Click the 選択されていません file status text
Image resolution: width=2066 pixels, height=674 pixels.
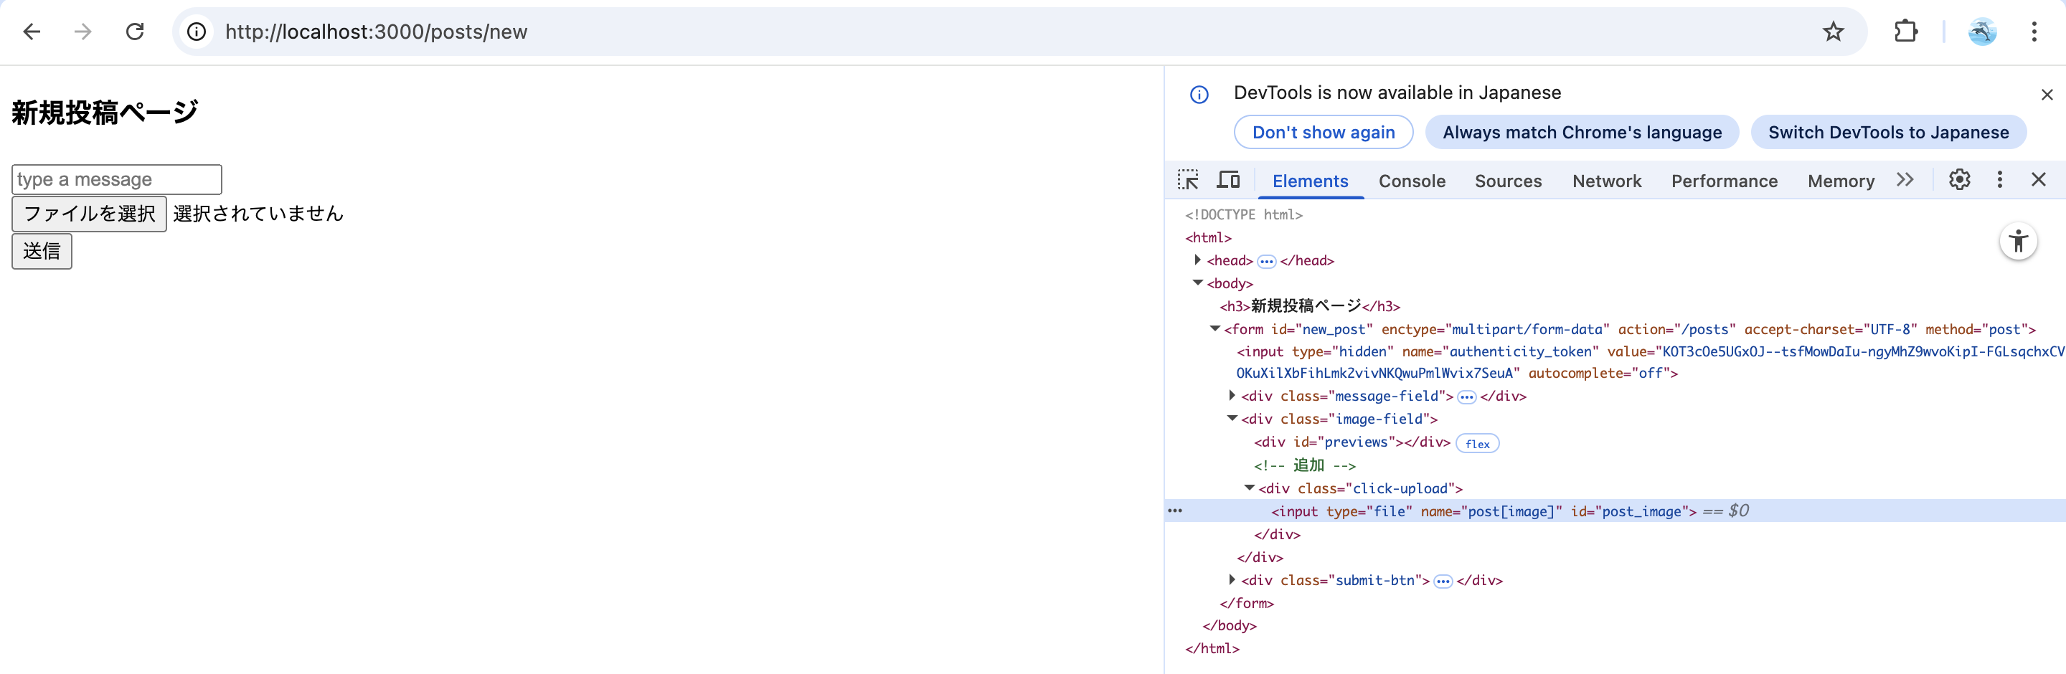click(258, 214)
